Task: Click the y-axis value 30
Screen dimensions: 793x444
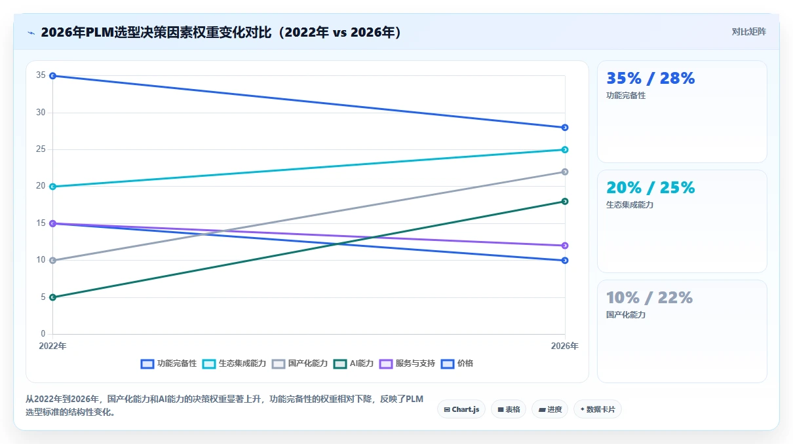Action: pos(41,113)
